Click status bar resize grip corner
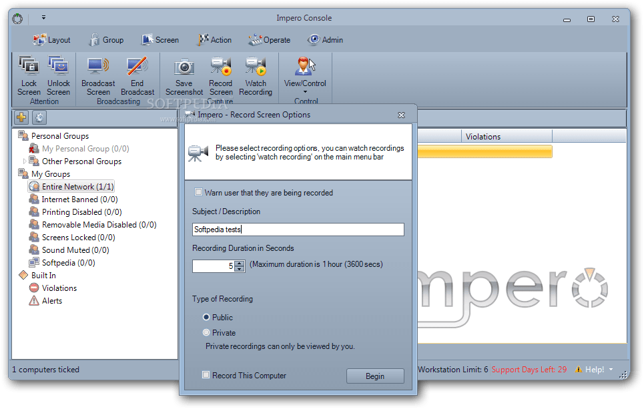 click(623, 374)
